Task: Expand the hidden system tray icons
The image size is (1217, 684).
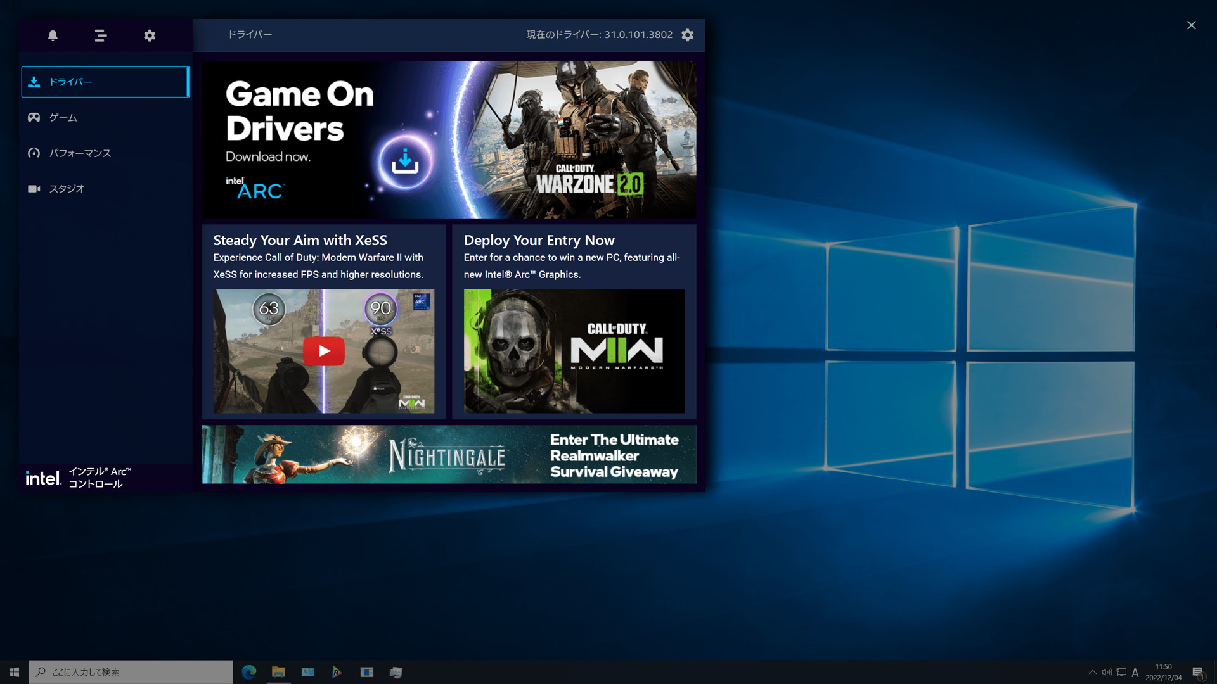Action: coord(1093,672)
